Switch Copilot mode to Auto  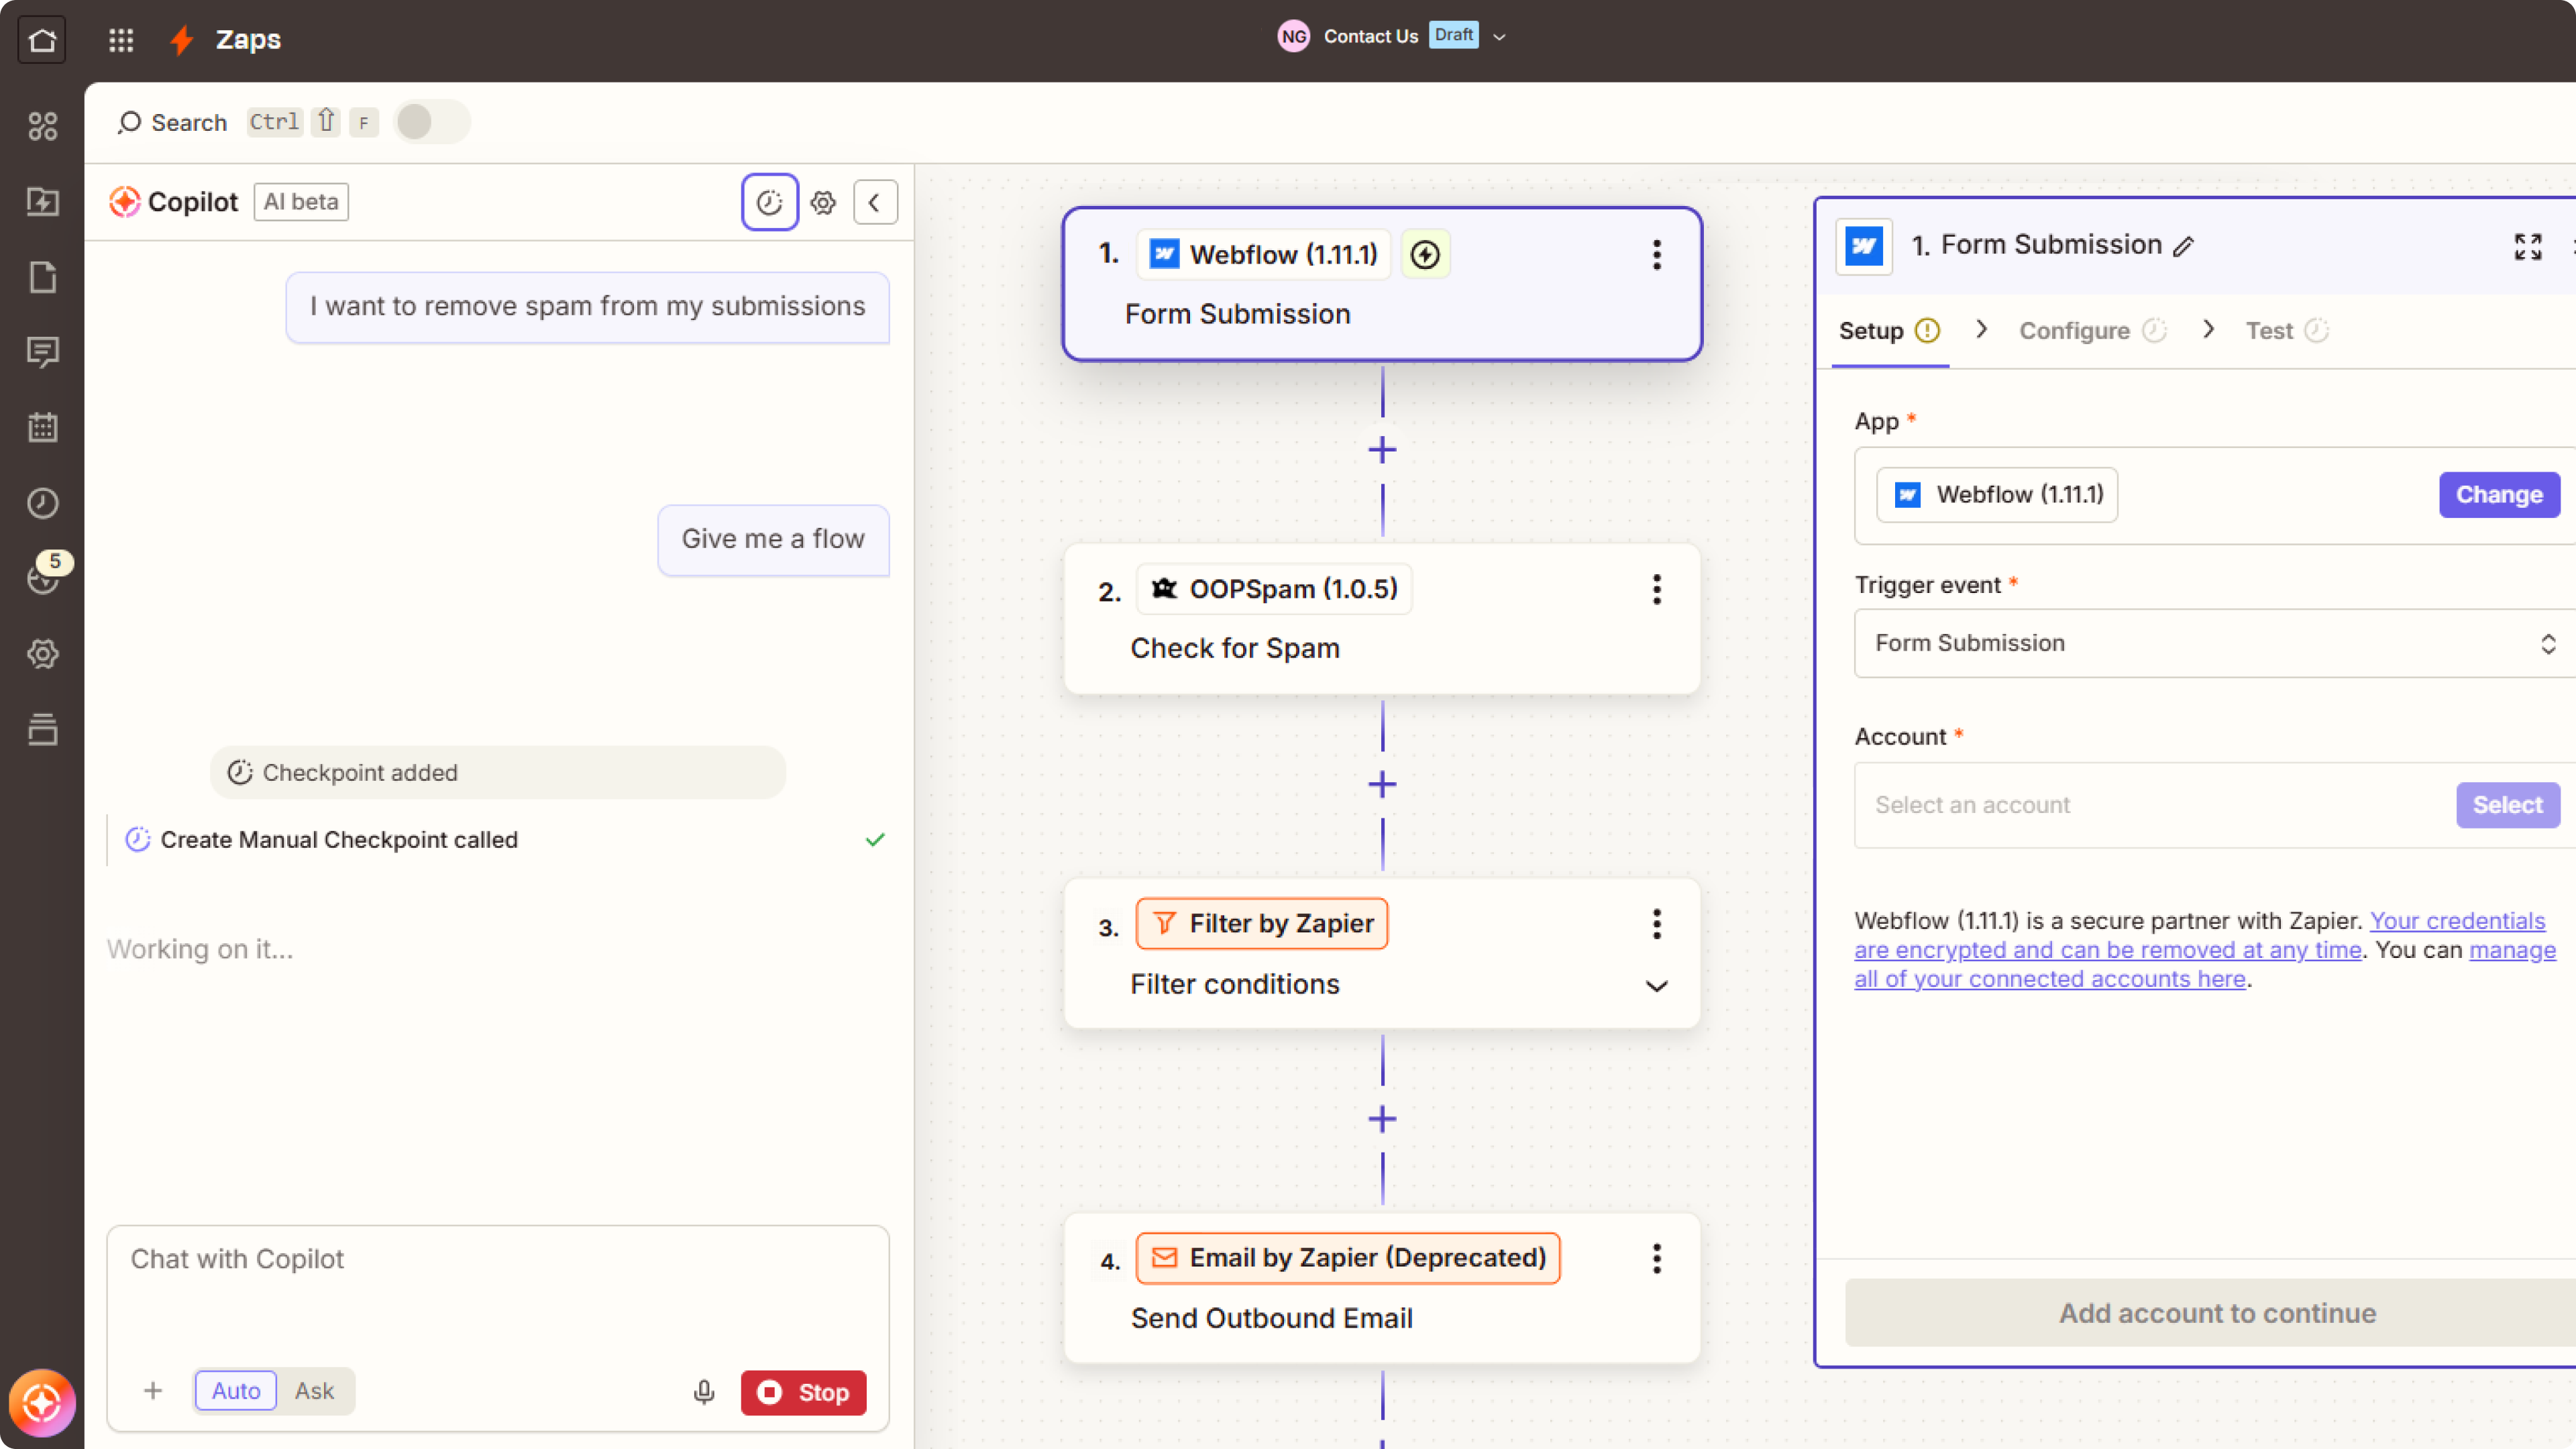pos(236,1391)
